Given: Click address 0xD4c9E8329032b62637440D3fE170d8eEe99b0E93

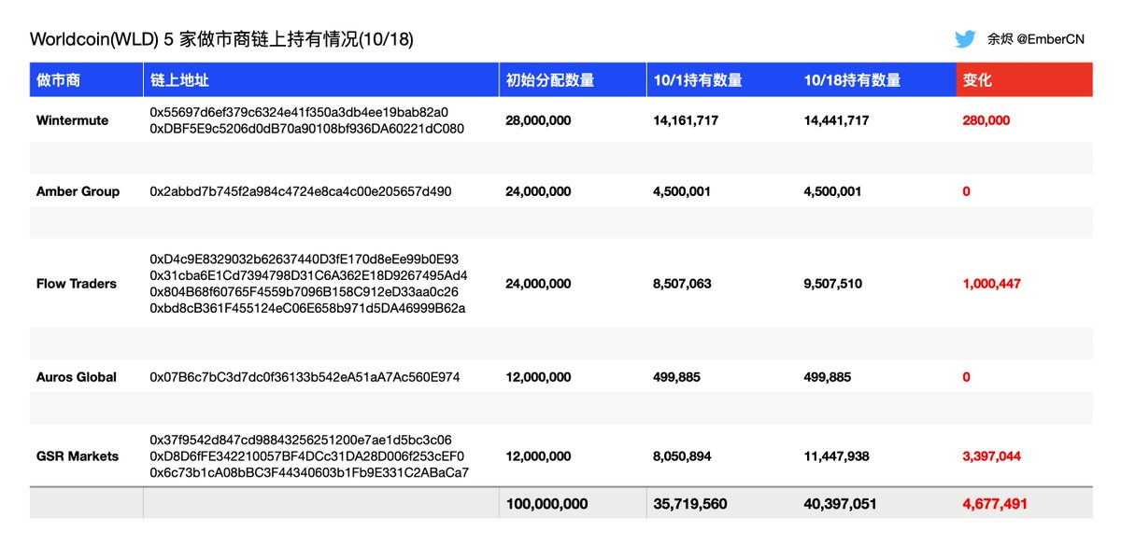Looking at the screenshot, I should pyautogui.click(x=304, y=259).
